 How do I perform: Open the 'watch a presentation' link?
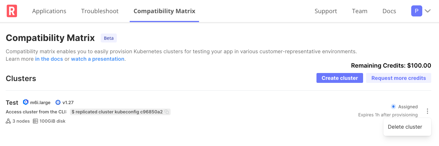point(97,59)
